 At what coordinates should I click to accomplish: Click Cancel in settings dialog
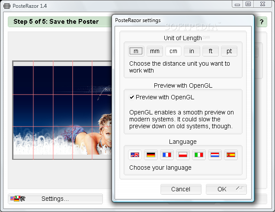pos(181,189)
